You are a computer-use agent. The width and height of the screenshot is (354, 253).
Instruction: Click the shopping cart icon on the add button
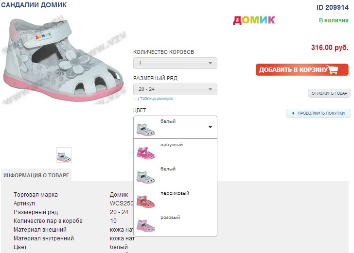point(332,69)
